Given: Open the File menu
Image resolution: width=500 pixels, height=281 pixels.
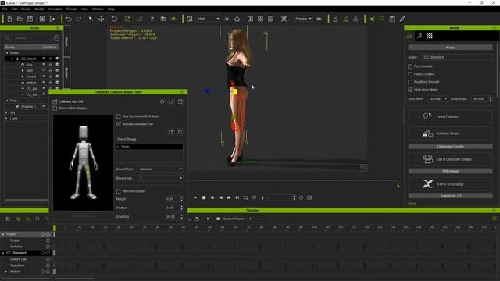Looking at the screenshot, I should pyautogui.click(x=5, y=9).
